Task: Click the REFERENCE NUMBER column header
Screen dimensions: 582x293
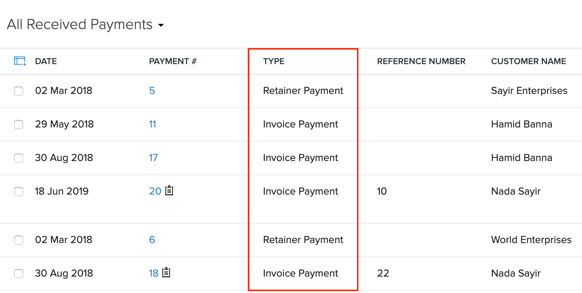Action: 421,61
